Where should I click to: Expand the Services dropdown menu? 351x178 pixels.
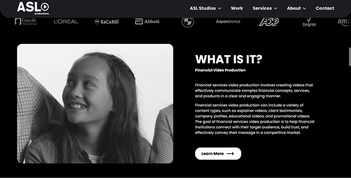click(x=265, y=8)
